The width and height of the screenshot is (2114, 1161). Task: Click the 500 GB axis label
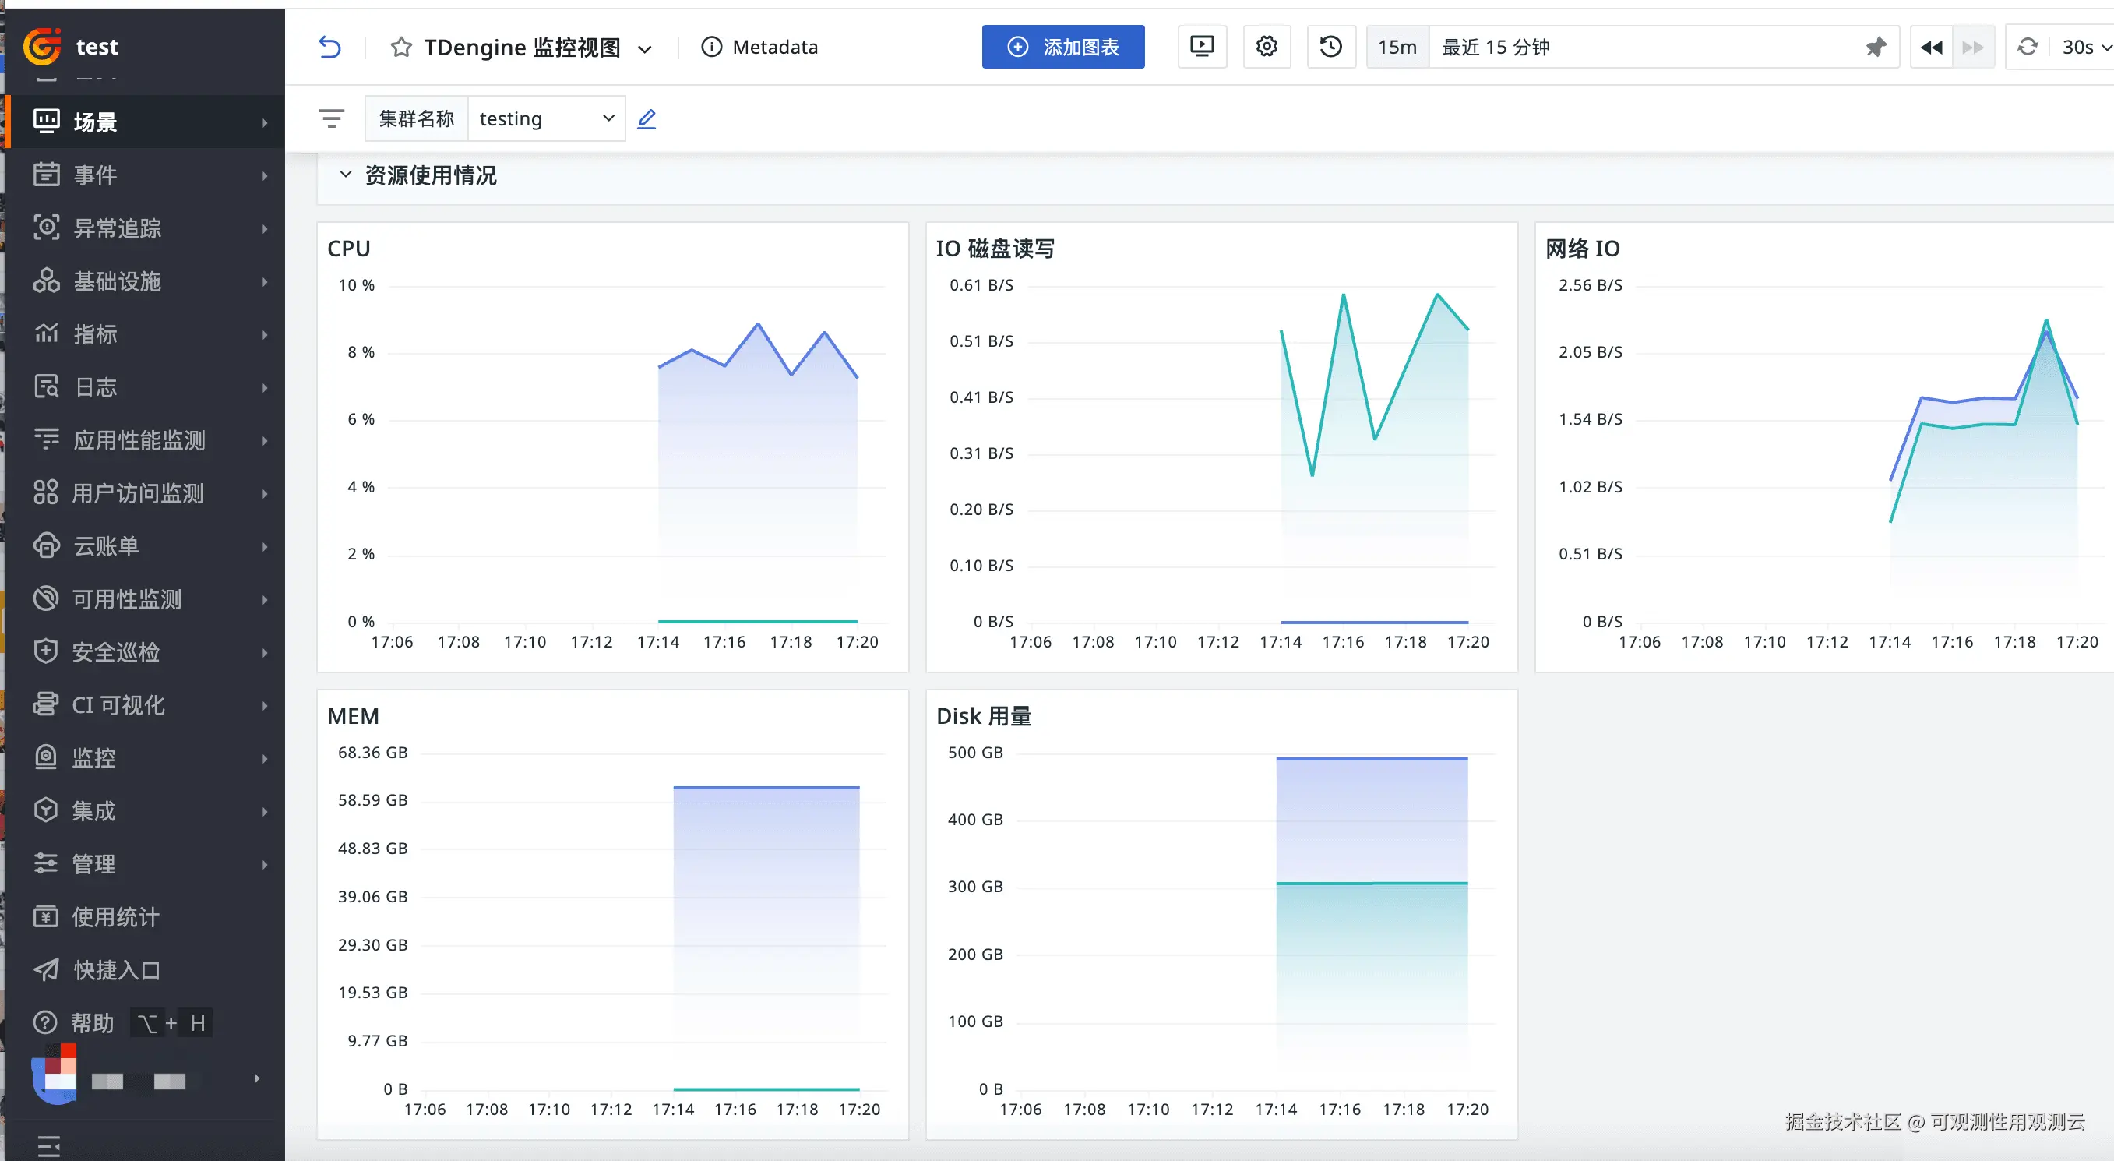click(x=975, y=752)
